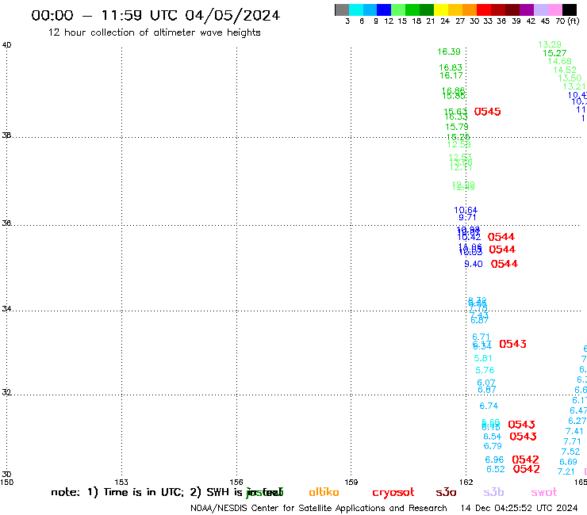Click the gray swatch in the color scale

342,10
